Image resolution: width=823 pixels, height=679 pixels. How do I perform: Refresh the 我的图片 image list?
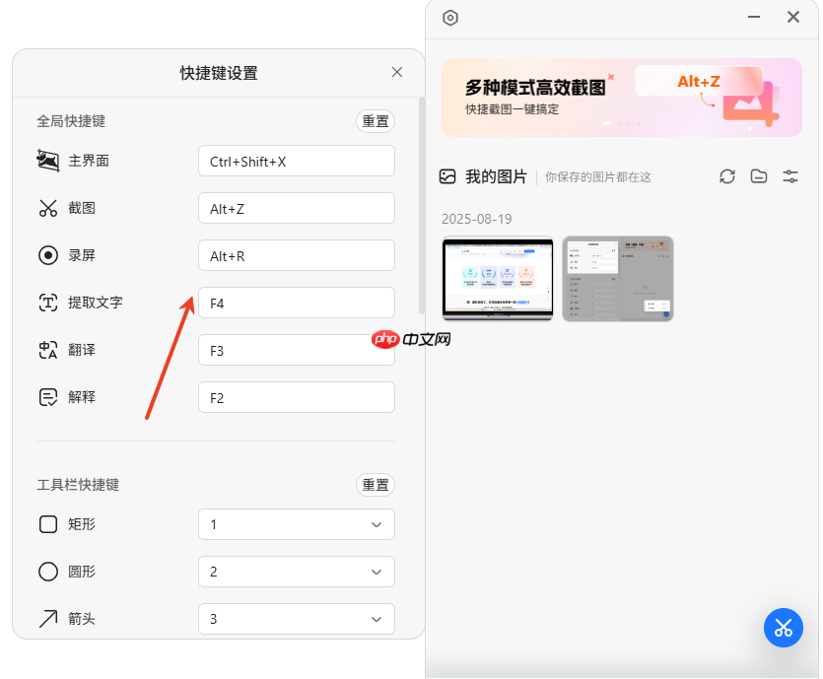727,176
